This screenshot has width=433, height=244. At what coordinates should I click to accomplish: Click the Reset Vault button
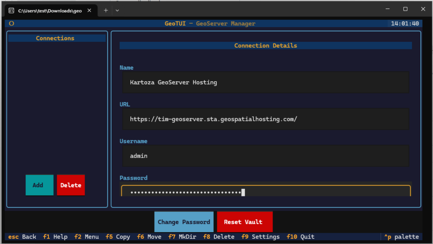pyautogui.click(x=245, y=222)
